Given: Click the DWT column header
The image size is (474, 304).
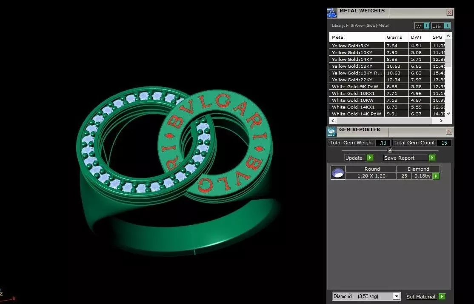Looking at the screenshot, I should [419, 37].
